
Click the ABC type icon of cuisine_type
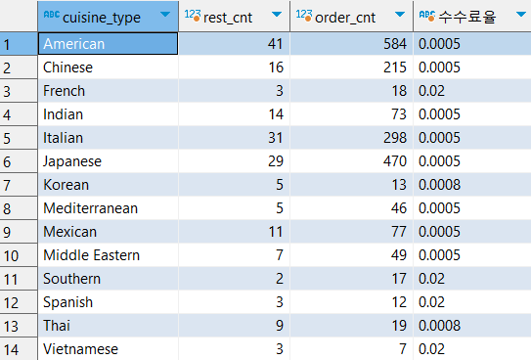[52, 15]
